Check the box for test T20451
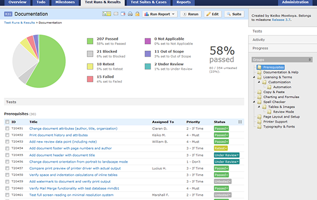The image size is (317, 200). click(x=7, y=128)
